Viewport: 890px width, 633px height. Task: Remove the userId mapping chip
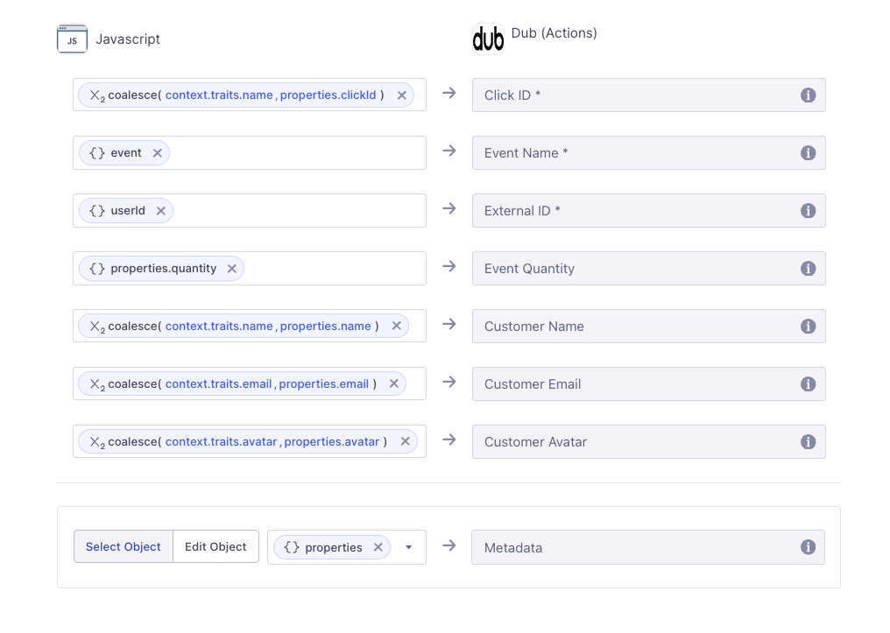coord(160,210)
